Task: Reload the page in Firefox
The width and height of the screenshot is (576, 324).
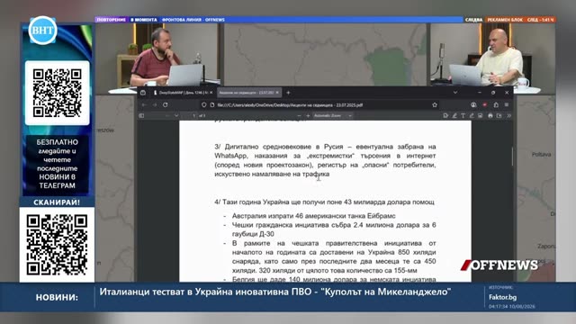Action: [x=166, y=104]
